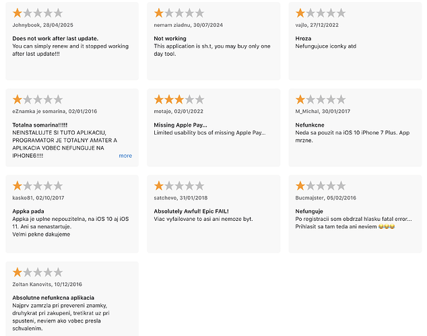Screen dimensions: 427x336
Task: Click the laughing emojis in Bucmajster's review
Action: [387, 226]
